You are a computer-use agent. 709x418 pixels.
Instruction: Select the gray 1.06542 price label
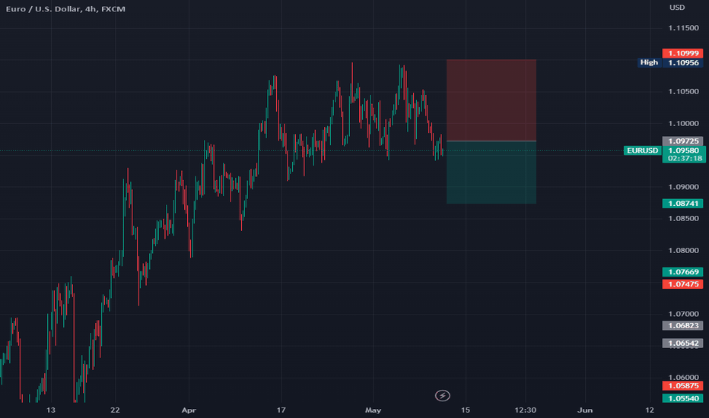coord(683,344)
